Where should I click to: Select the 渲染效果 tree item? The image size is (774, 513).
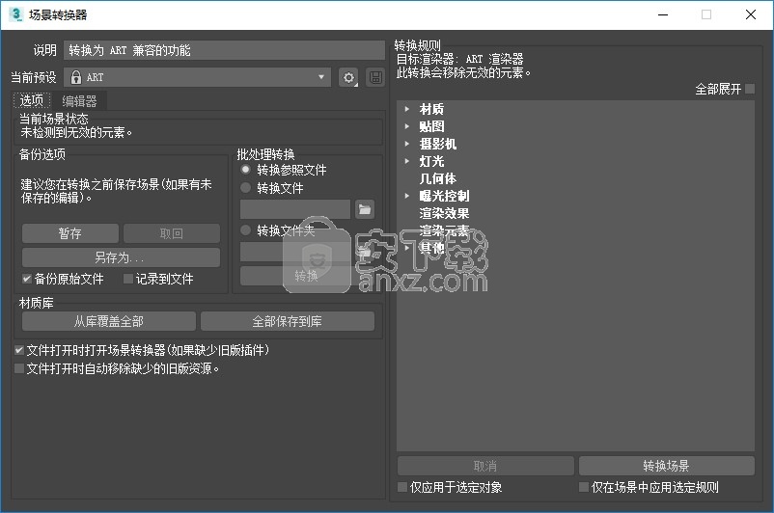point(444,213)
